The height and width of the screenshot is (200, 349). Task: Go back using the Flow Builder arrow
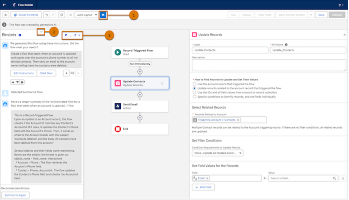coord(4,5)
